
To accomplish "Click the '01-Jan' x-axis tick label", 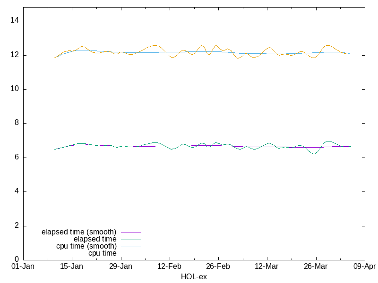I will coord(23,266).
